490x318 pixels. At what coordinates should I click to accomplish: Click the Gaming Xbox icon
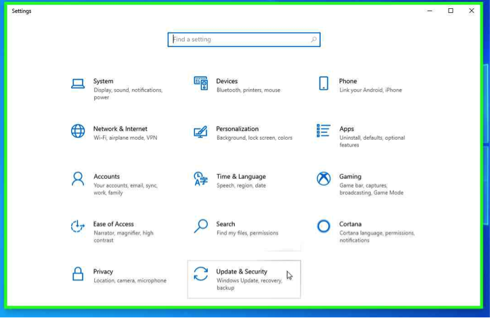[x=324, y=179]
